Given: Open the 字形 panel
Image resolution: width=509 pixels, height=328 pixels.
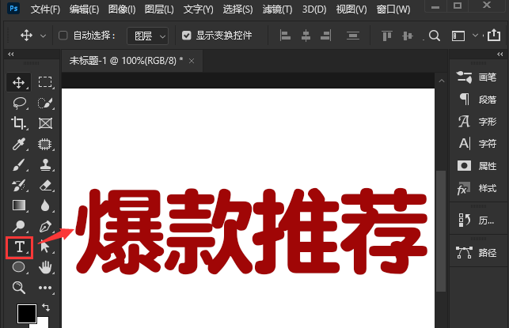Looking at the screenshot, I should (x=477, y=122).
